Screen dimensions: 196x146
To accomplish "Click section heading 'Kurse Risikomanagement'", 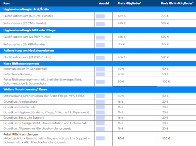I will tap(21, 64).
